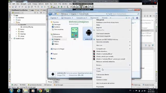Open the VCS menu
This screenshot has height=93, width=166.
60,4
